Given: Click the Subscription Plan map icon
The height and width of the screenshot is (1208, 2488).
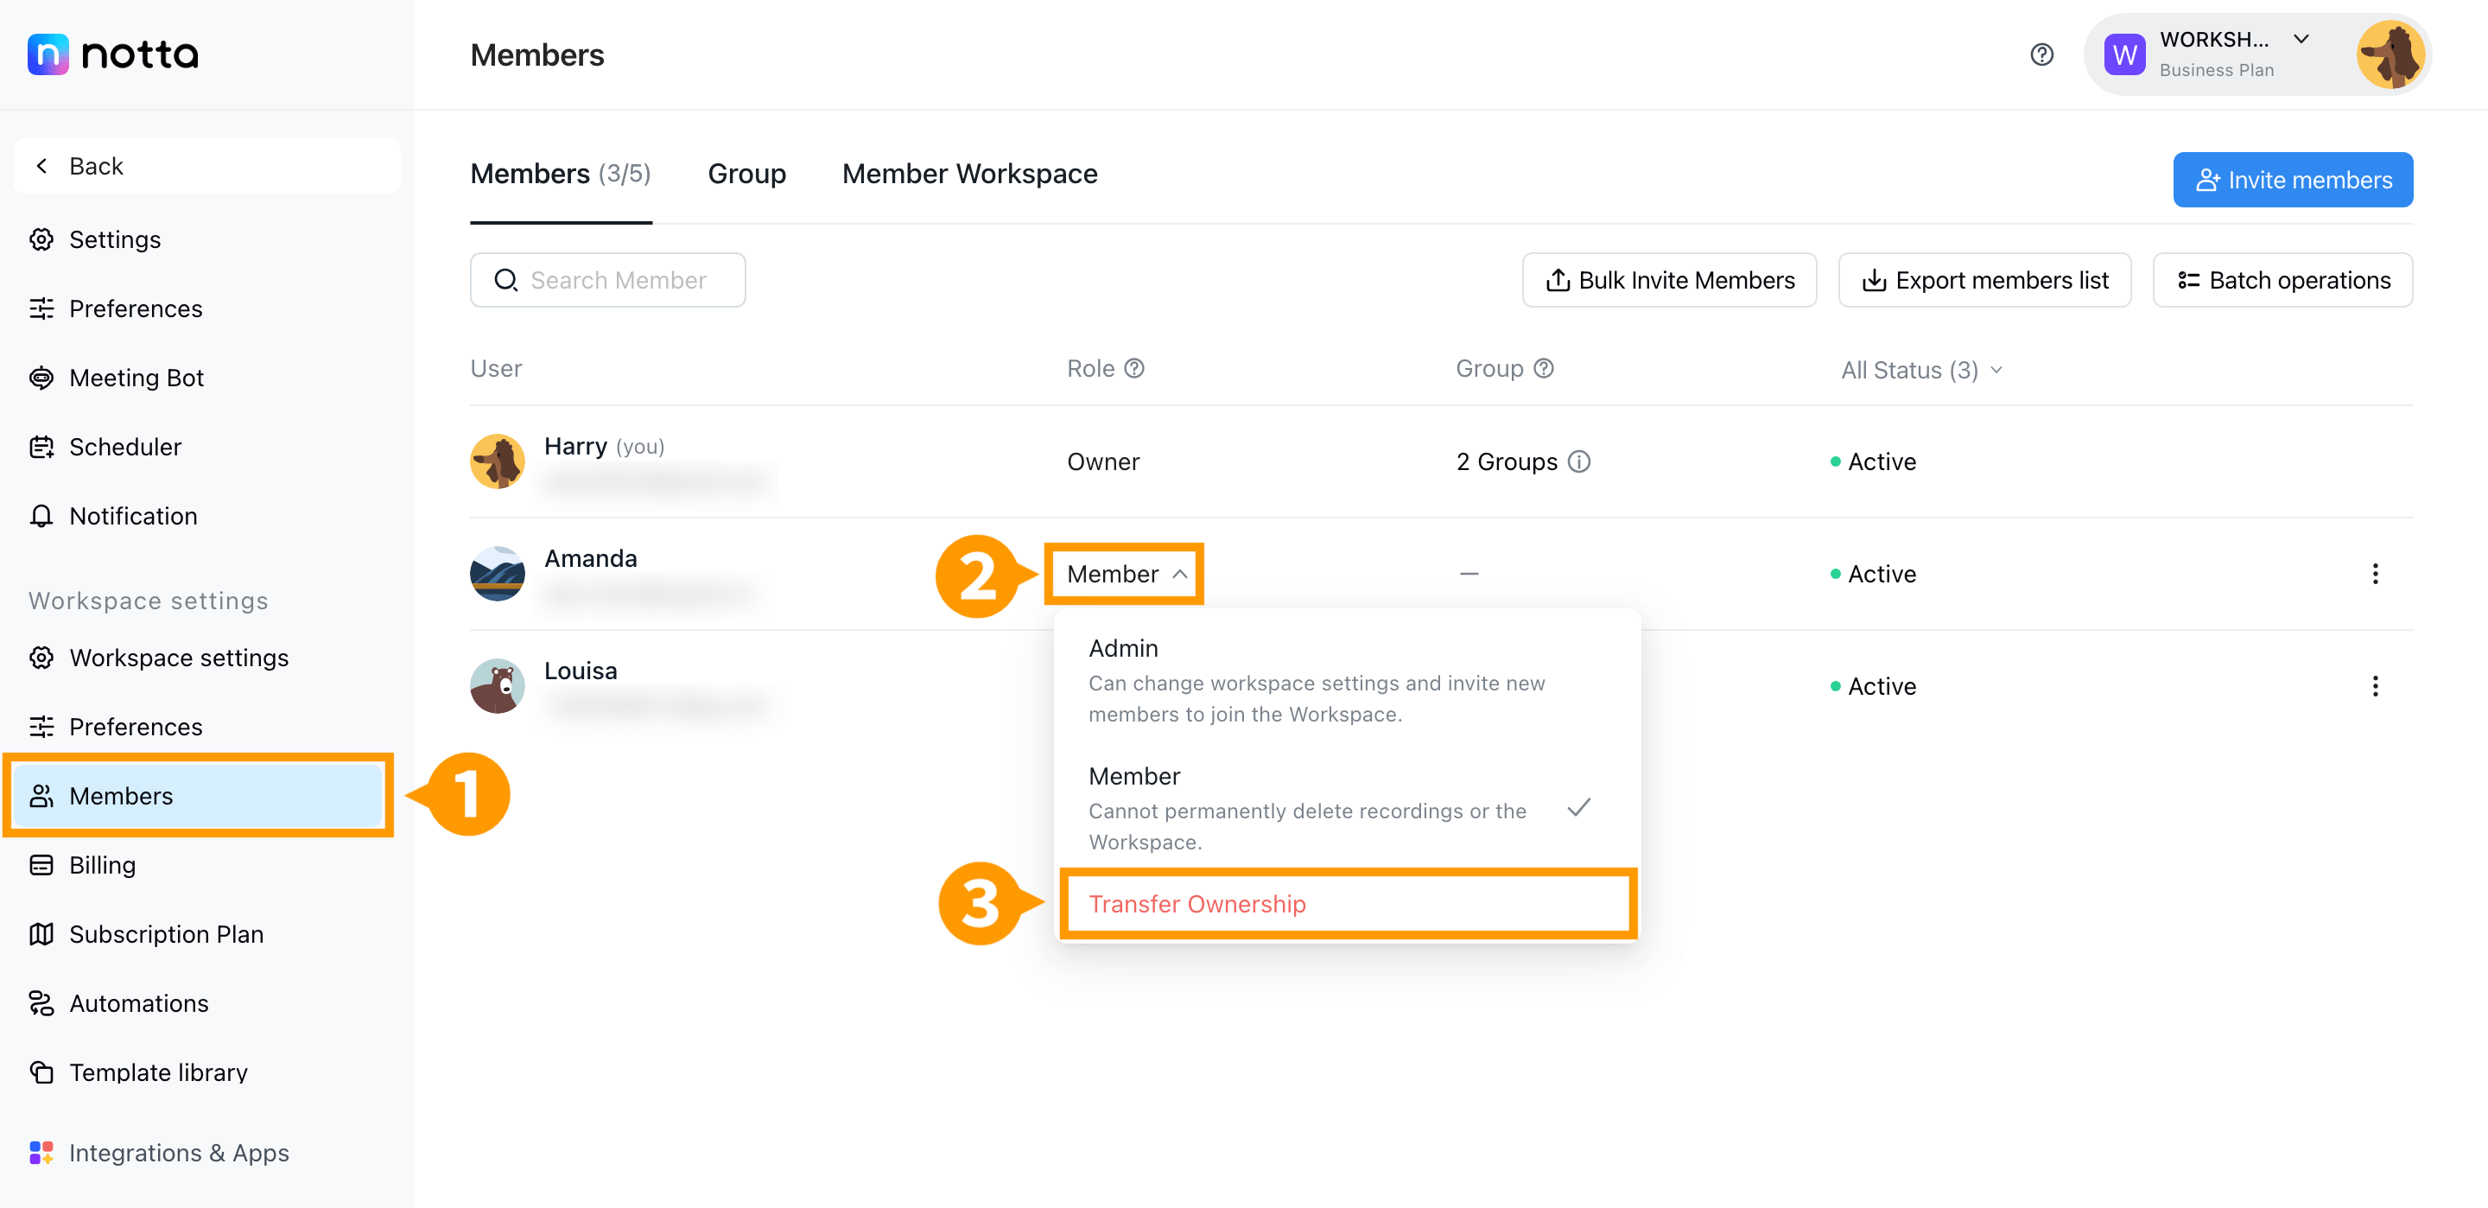Looking at the screenshot, I should (x=41, y=934).
